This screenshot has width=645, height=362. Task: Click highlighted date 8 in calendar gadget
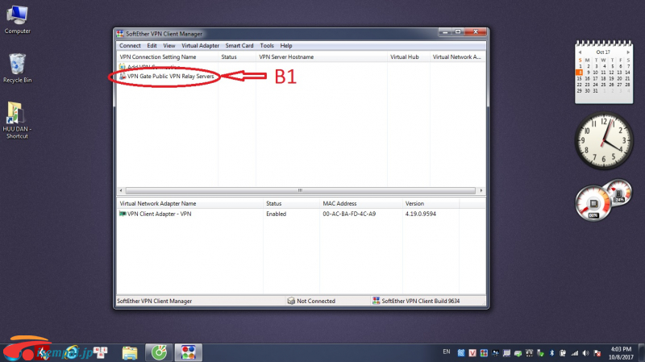(579, 73)
